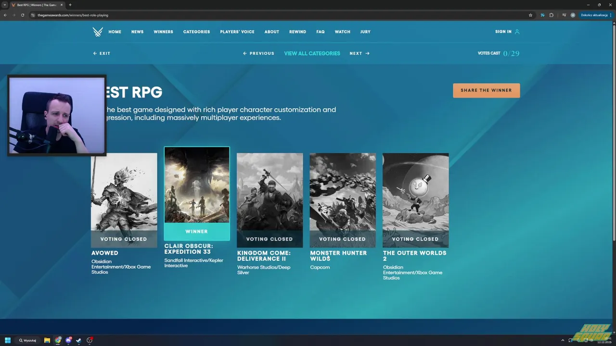Click KINGDOM COME: DELIVERANCE II title
The height and width of the screenshot is (346, 616).
[x=264, y=256]
